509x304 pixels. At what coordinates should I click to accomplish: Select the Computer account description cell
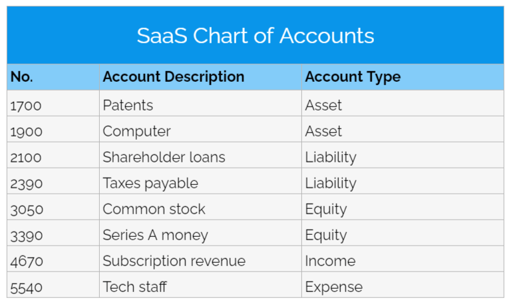click(x=136, y=131)
